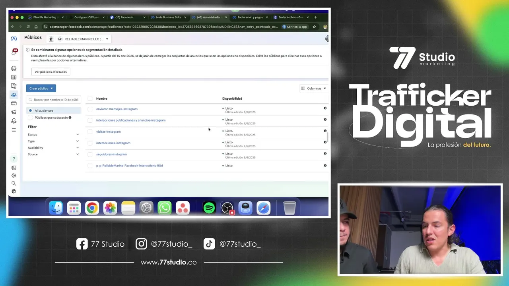Image resolution: width=509 pixels, height=286 pixels.
Task: Select the Públicos que caducarán radio button
Action: [30, 118]
